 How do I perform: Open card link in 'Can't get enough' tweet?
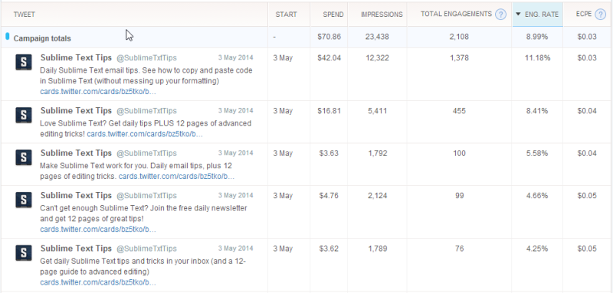click(x=98, y=230)
